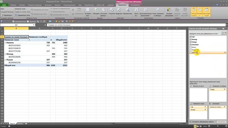Open Товар field dropdown in column labels area

tap(224, 89)
